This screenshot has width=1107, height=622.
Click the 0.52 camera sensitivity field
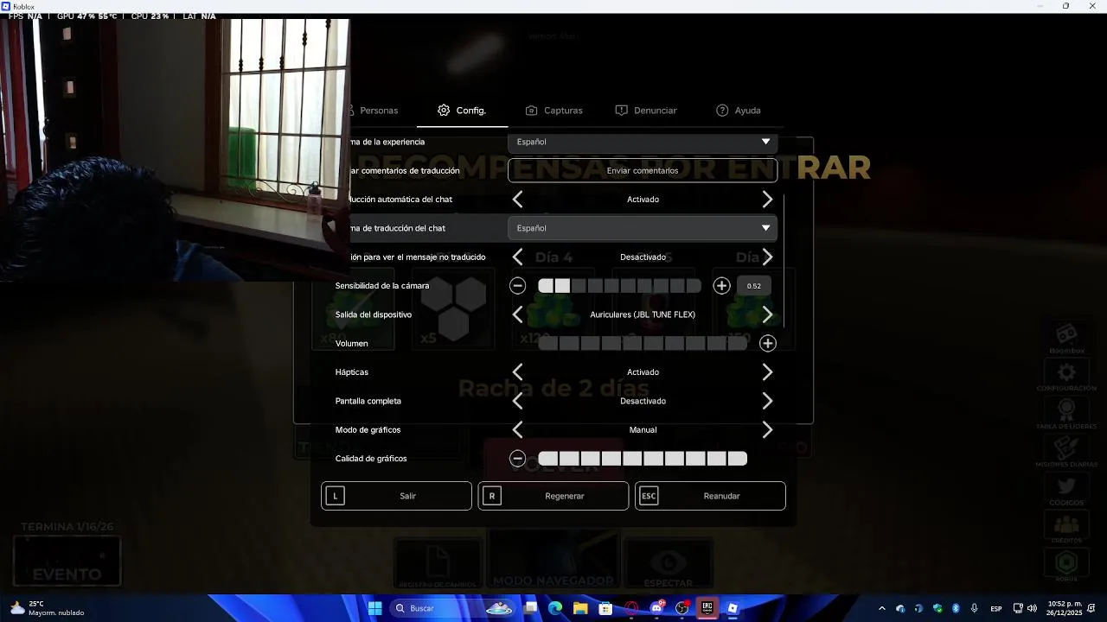[x=753, y=286]
